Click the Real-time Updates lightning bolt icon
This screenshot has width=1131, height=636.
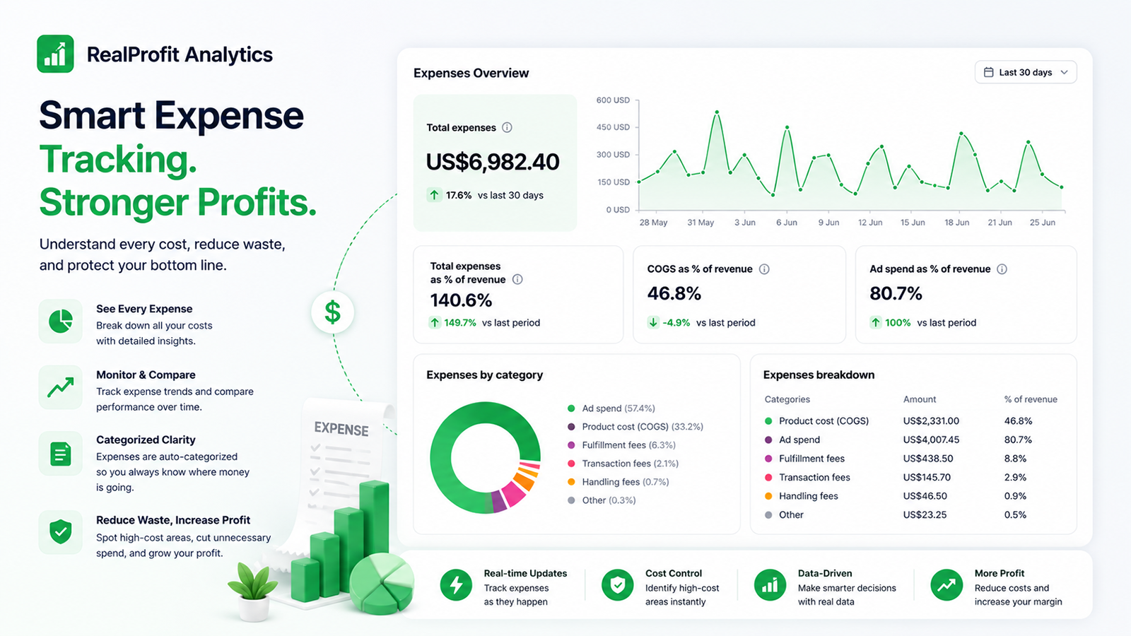point(456,585)
